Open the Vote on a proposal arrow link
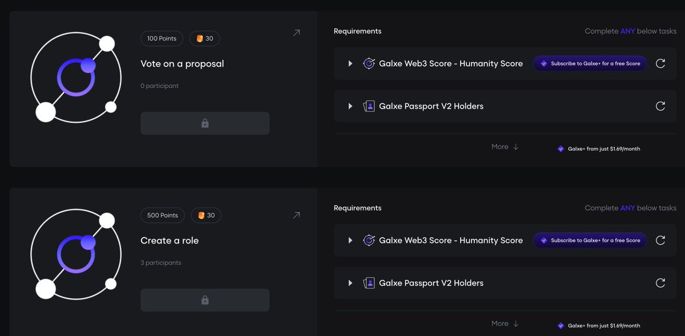Viewport: 685px width, 336px height. click(x=296, y=33)
